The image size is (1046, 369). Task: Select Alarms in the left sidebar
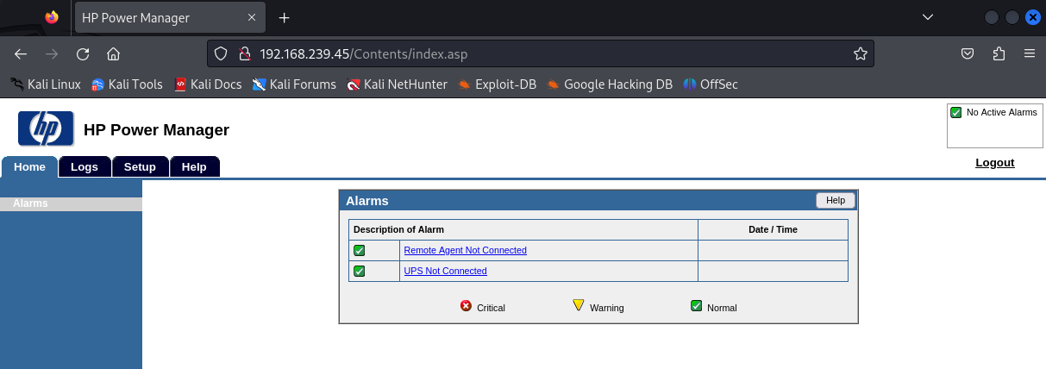(x=71, y=203)
